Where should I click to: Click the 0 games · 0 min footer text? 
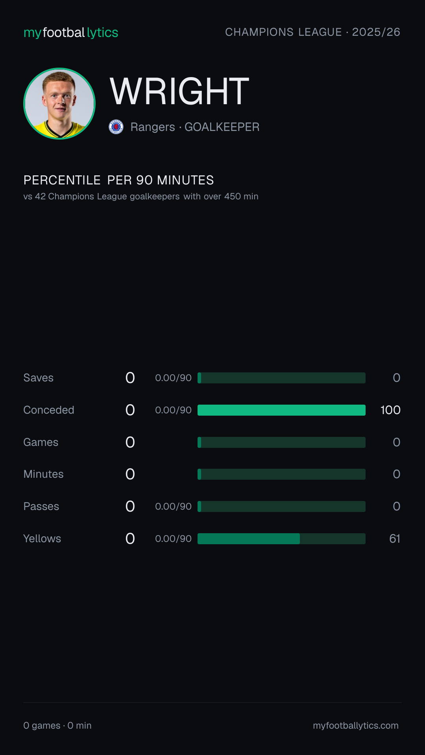pos(57,726)
